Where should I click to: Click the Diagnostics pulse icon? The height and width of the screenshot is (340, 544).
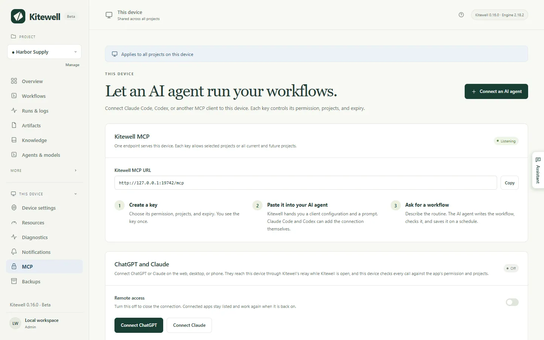14,237
